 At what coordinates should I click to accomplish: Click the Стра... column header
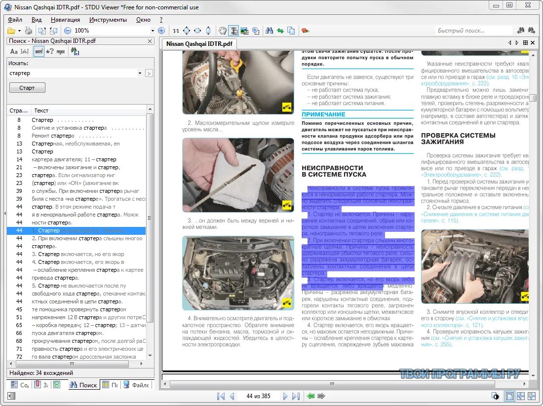(x=19, y=111)
